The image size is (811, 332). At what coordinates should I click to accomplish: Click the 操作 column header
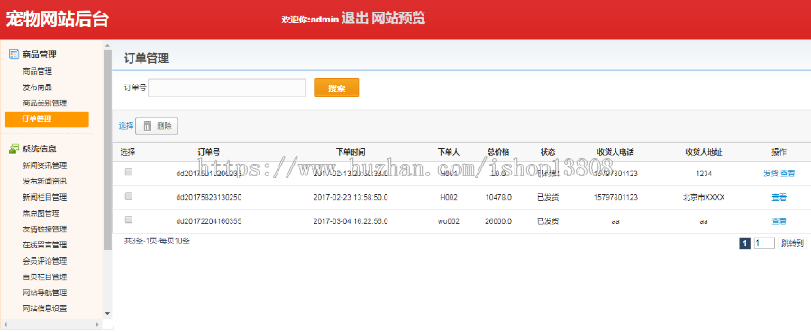coord(779,152)
